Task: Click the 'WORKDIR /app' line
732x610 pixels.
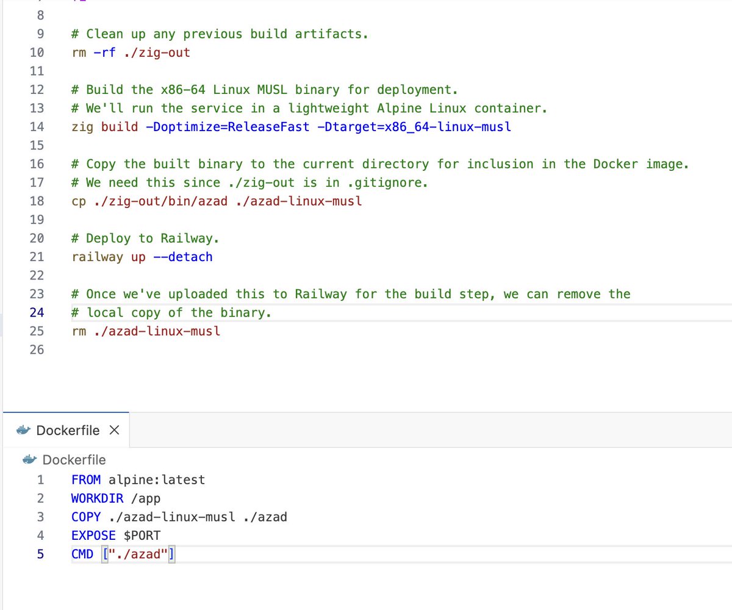Action: tap(116, 498)
